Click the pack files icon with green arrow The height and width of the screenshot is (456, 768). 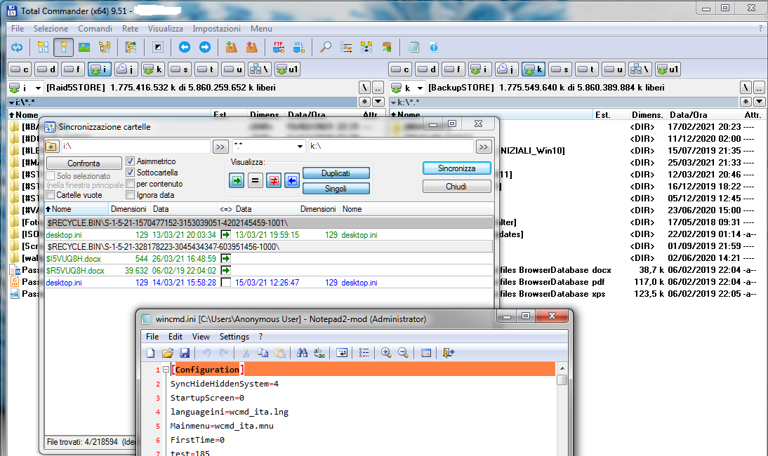pyautogui.click(x=231, y=48)
